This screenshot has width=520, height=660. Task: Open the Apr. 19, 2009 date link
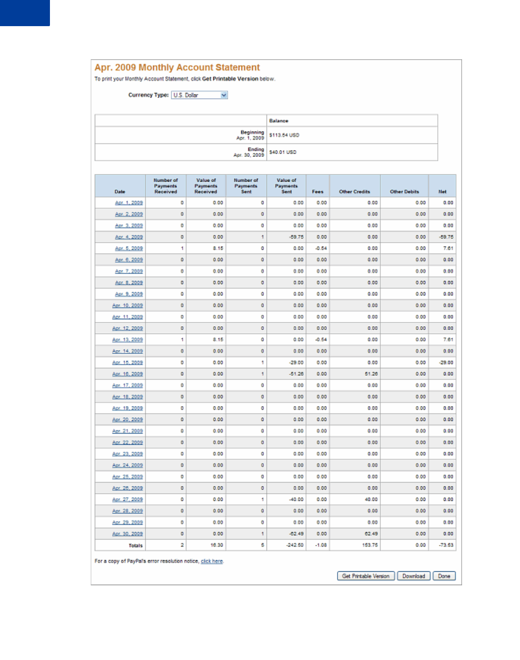[x=127, y=409]
